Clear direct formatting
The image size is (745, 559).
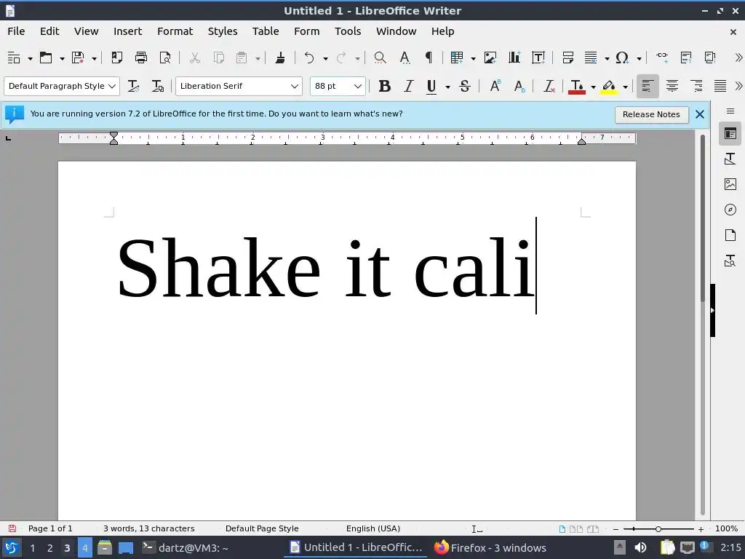pos(549,86)
